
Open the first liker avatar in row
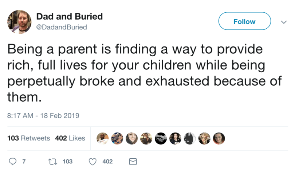pyautogui.click(x=102, y=138)
